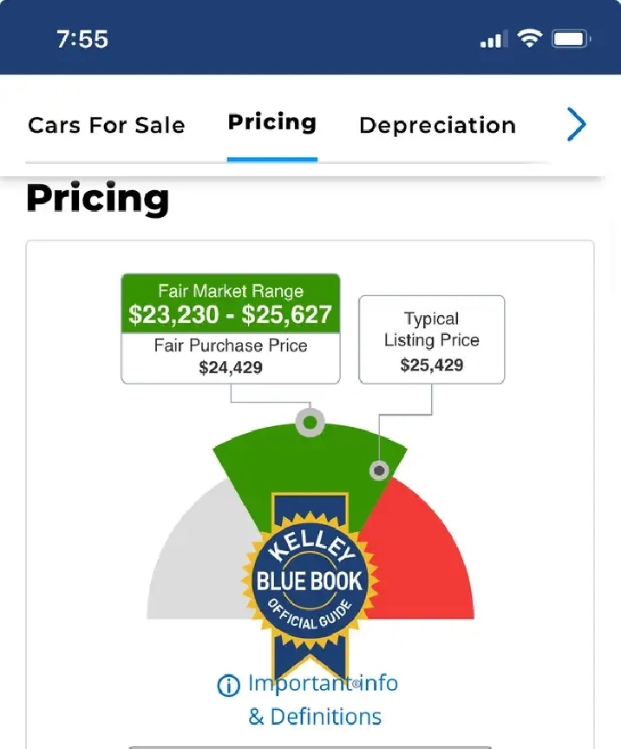The height and width of the screenshot is (749, 621).
Task: Click the green Fair Market Range box
Action: click(x=231, y=304)
